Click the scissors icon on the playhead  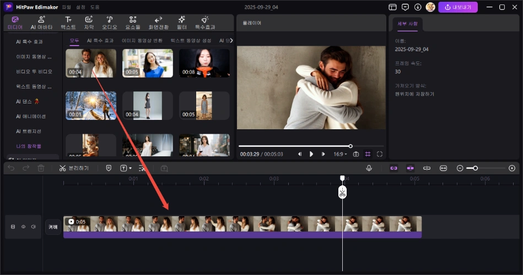(x=342, y=193)
